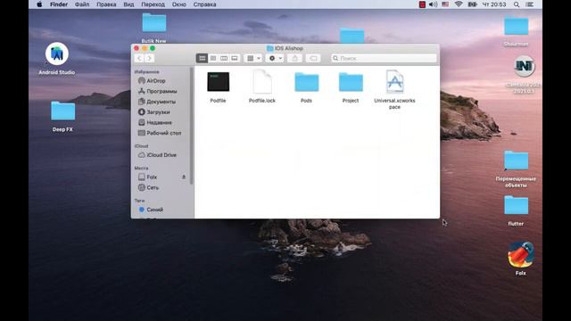571x321 pixels.
Task: Open the input language flag menu
Action: pyautogui.click(x=445, y=4)
